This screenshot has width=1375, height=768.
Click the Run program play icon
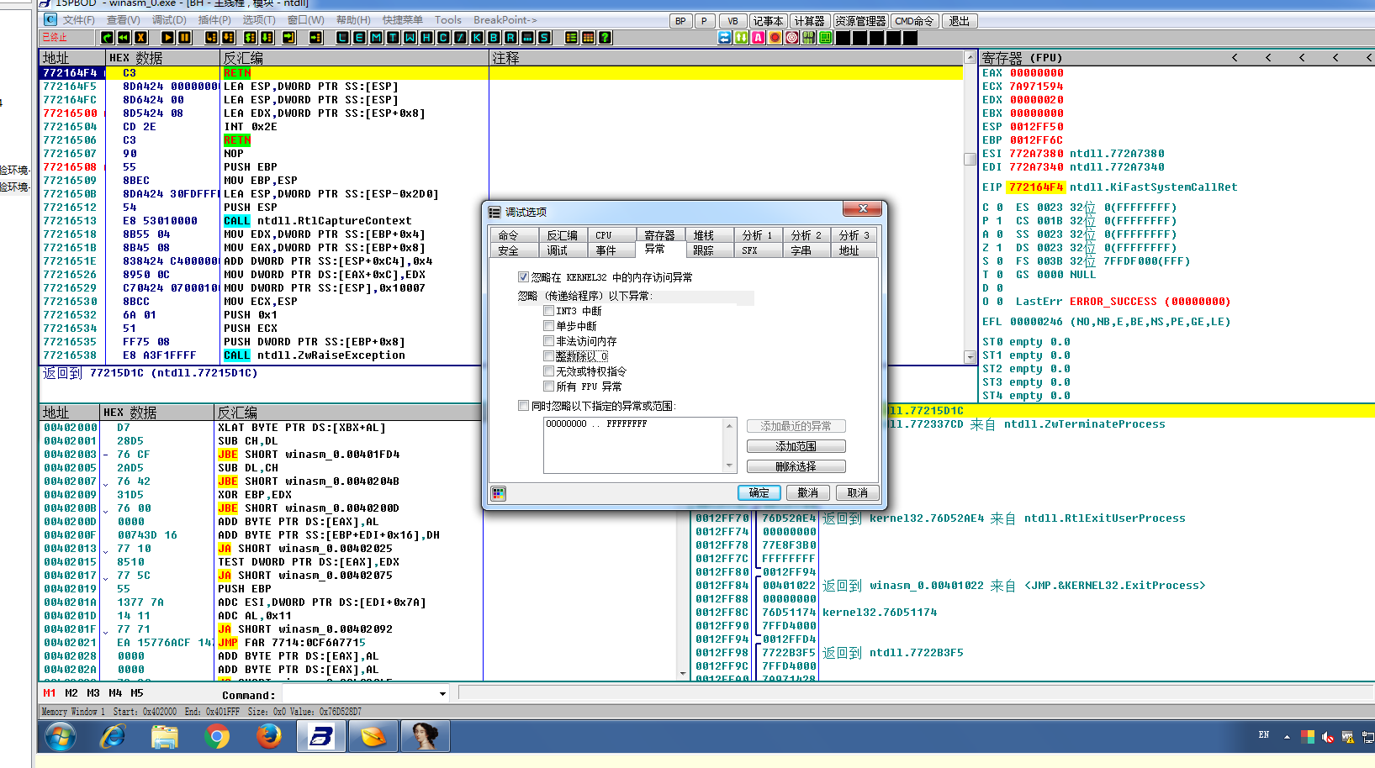[167, 38]
